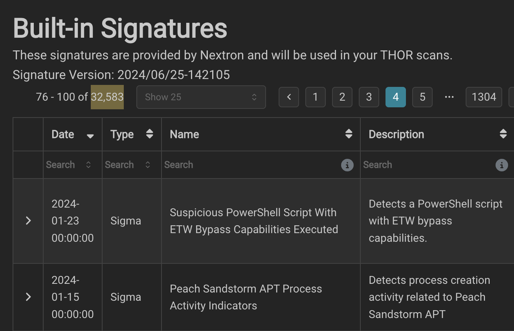
Task: Go to previous page arrow
Action: [x=289, y=97]
